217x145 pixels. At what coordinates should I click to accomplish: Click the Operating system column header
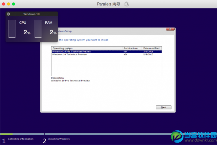point(87,48)
